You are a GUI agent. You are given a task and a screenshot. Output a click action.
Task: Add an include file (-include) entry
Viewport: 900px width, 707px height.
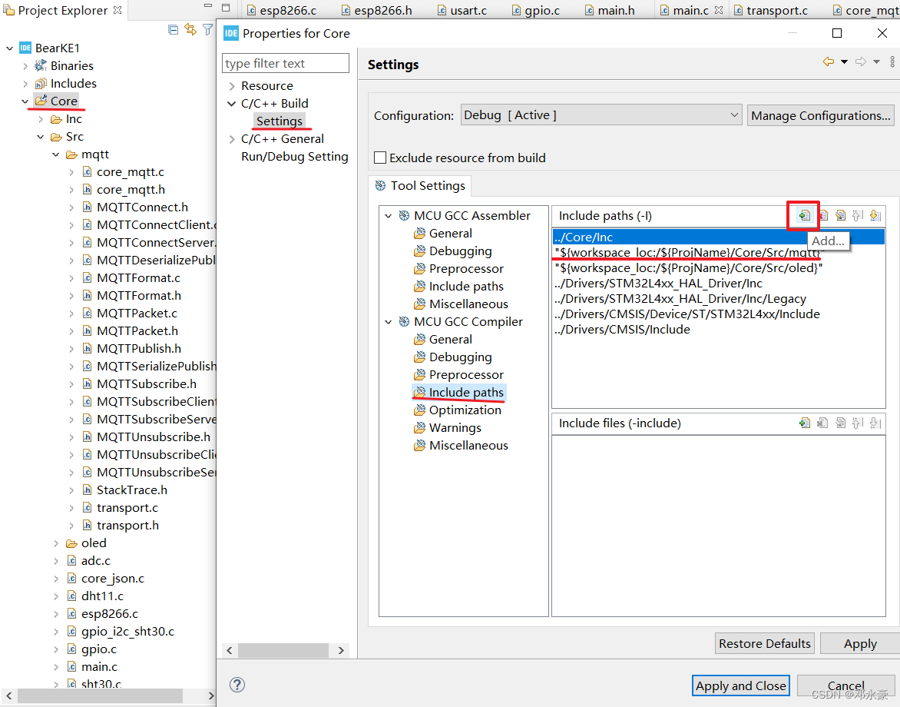click(x=804, y=423)
